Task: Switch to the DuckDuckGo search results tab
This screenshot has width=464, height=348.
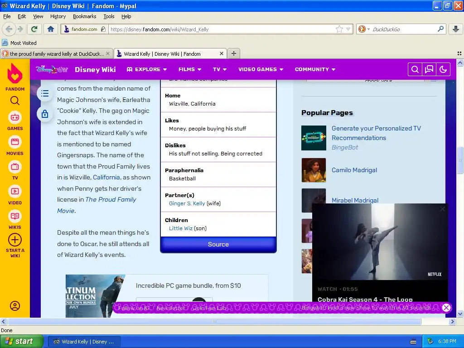Action: (57, 53)
